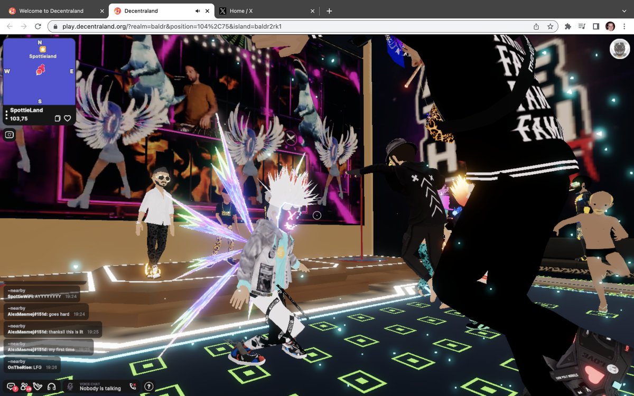Click the SpottieLand location name
Screen dimensions: 634x396
(x=26, y=110)
